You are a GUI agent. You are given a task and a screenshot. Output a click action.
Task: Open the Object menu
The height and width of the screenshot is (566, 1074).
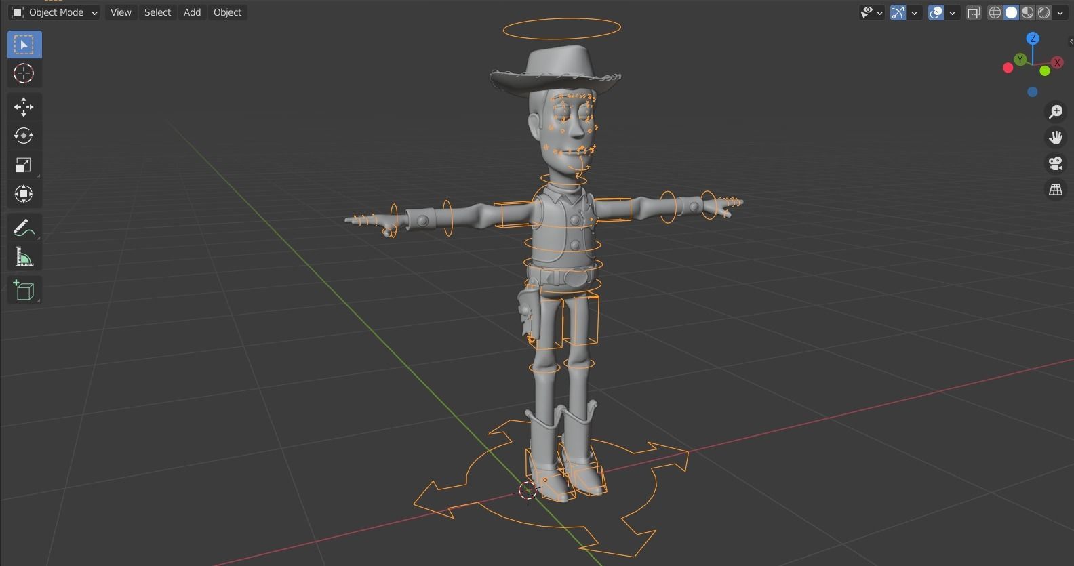(227, 12)
